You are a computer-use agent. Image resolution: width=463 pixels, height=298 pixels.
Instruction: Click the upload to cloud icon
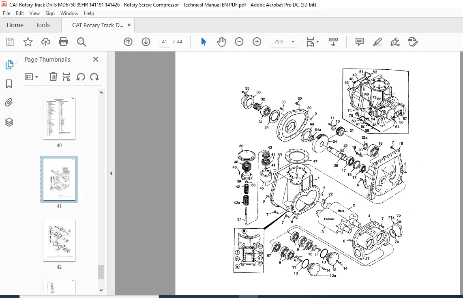[45, 42]
